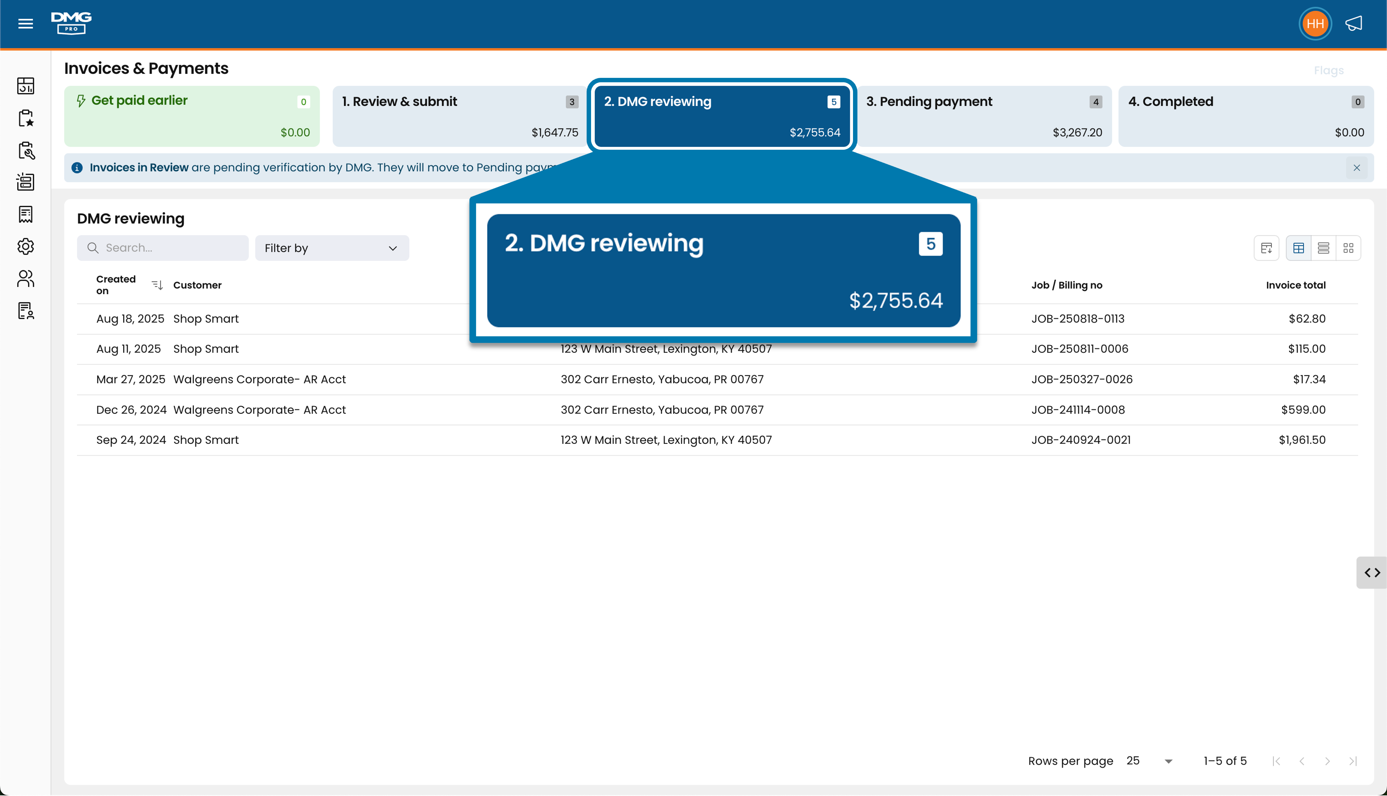Open the HH user avatar
This screenshot has height=796, width=1387.
1315,24
